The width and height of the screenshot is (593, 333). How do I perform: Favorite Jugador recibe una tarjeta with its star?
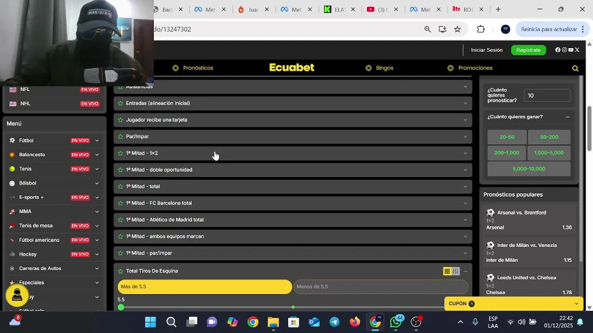120,120
